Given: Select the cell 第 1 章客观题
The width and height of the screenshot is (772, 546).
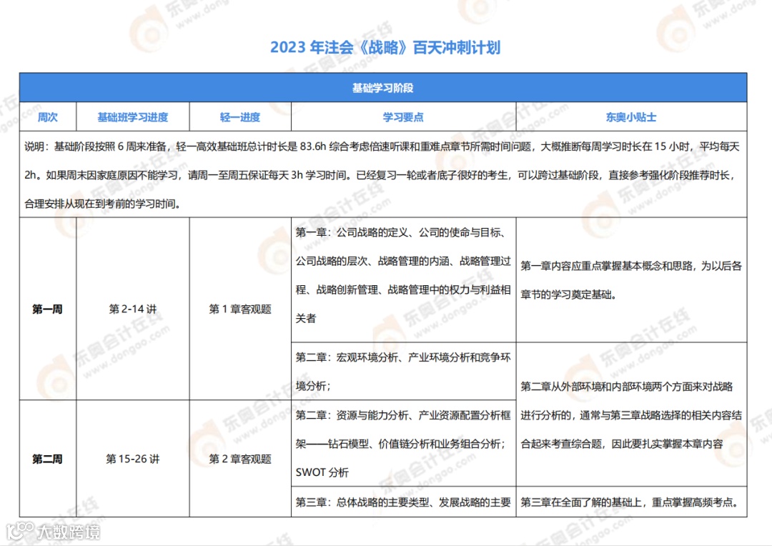Looking at the screenshot, I should coord(240,309).
